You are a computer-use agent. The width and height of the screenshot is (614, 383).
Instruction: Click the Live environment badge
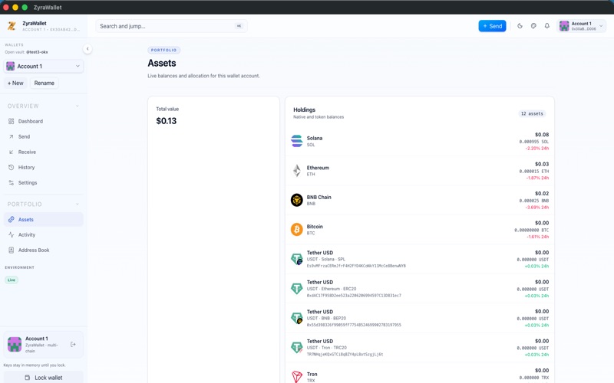click(12, 280)
